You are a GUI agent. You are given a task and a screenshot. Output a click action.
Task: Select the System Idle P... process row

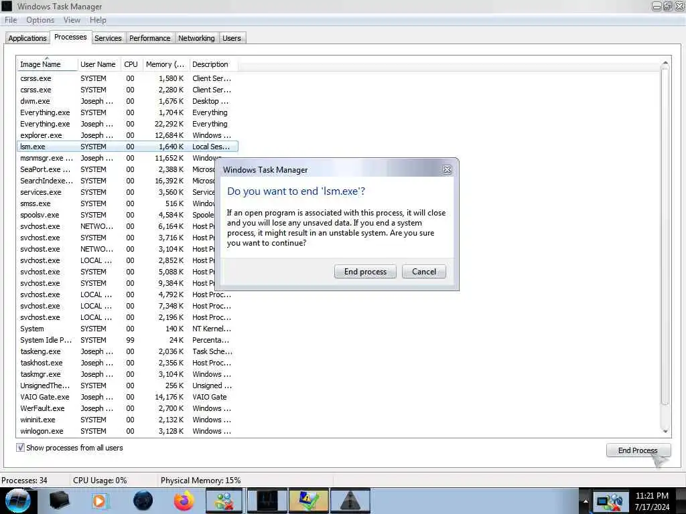coord(127,340)
